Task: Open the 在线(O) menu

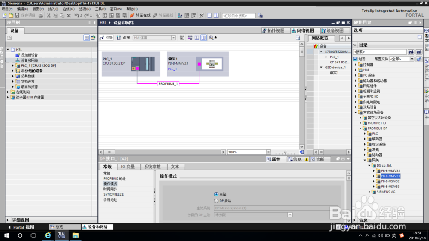Action: click(69, 9)
